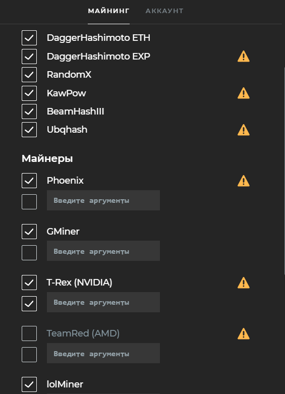Focus the Phoenix arguments input field
This screenshot has width=285, height=394.
tap(103, 200)
